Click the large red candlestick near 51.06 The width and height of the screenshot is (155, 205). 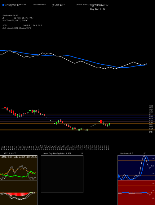coord(101,121)
